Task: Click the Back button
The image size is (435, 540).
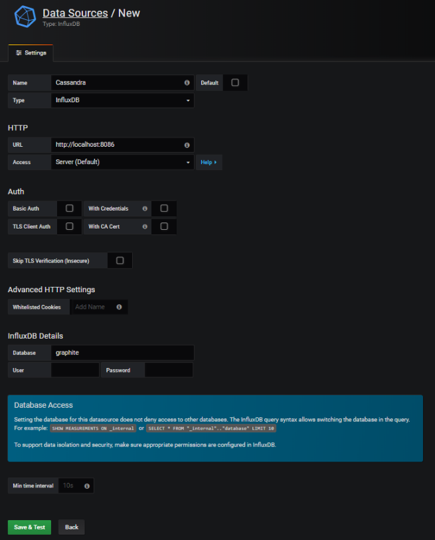Action: [x=72, y=527]
